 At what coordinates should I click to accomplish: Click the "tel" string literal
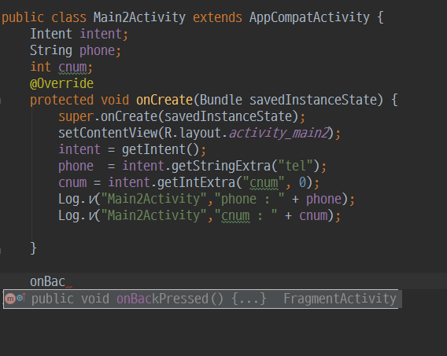[295, 166]
